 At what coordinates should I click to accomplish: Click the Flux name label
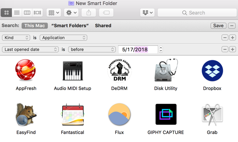[119, 132]
